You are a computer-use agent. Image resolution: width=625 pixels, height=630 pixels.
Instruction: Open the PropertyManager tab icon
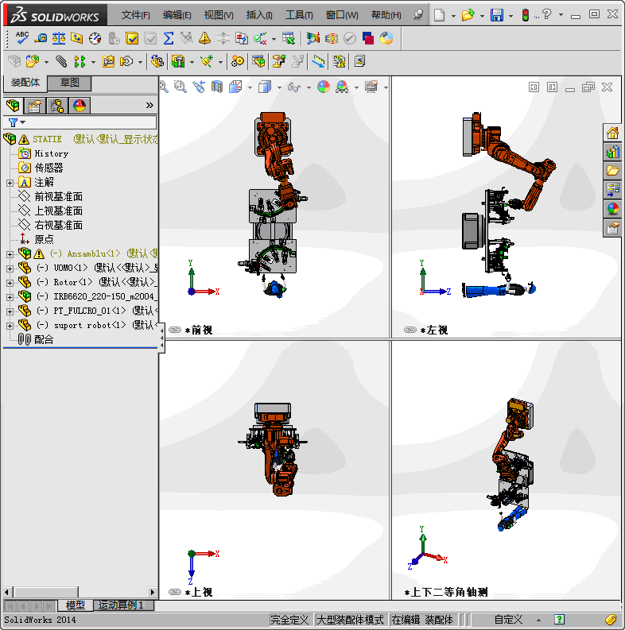(x=34, y=106)
